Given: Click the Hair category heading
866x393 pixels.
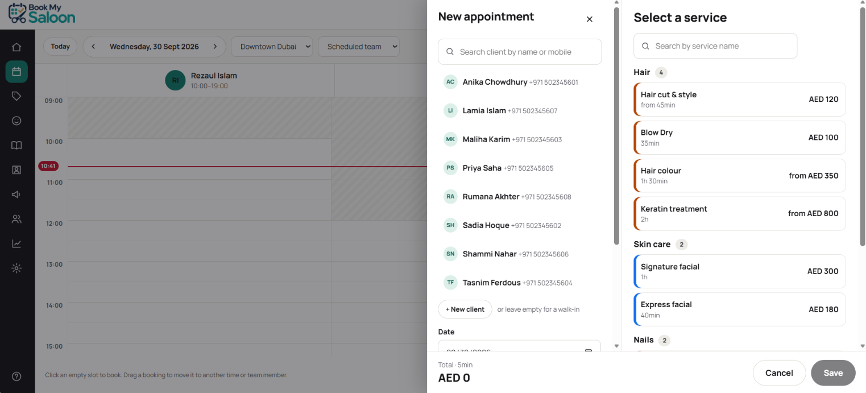Looking at the screenshot, I should (x=642, y=72).
